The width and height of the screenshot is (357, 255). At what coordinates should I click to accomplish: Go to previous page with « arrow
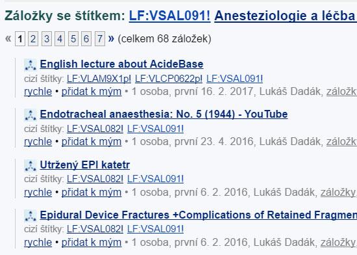[x=8, y=38]
